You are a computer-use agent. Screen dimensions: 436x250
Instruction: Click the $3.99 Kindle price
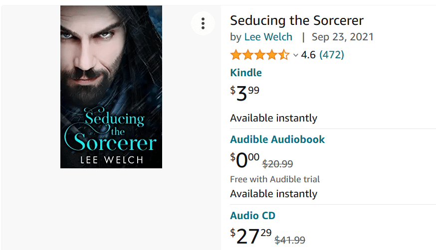click(x=244, y=93)
